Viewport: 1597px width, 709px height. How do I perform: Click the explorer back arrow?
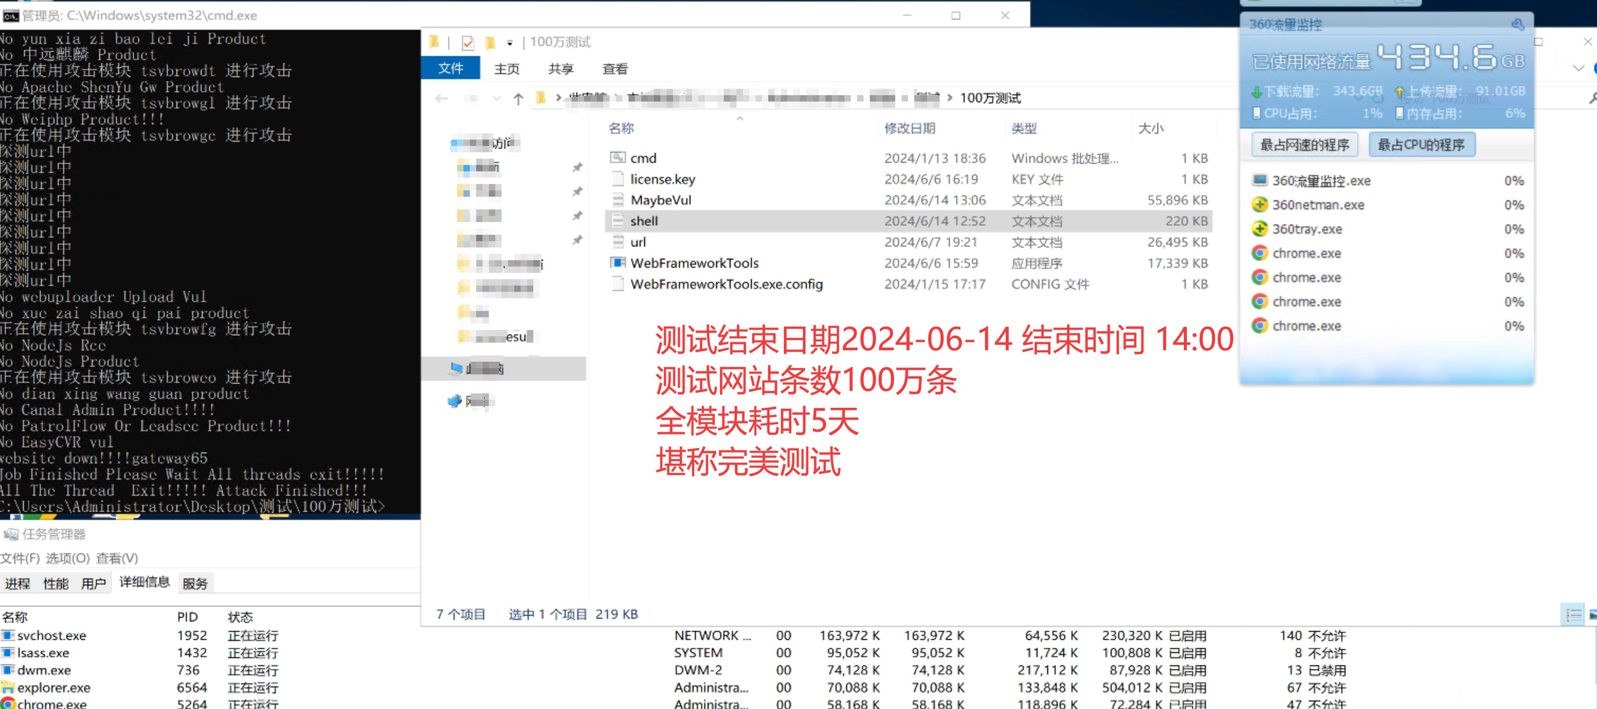tap(441, 98)
